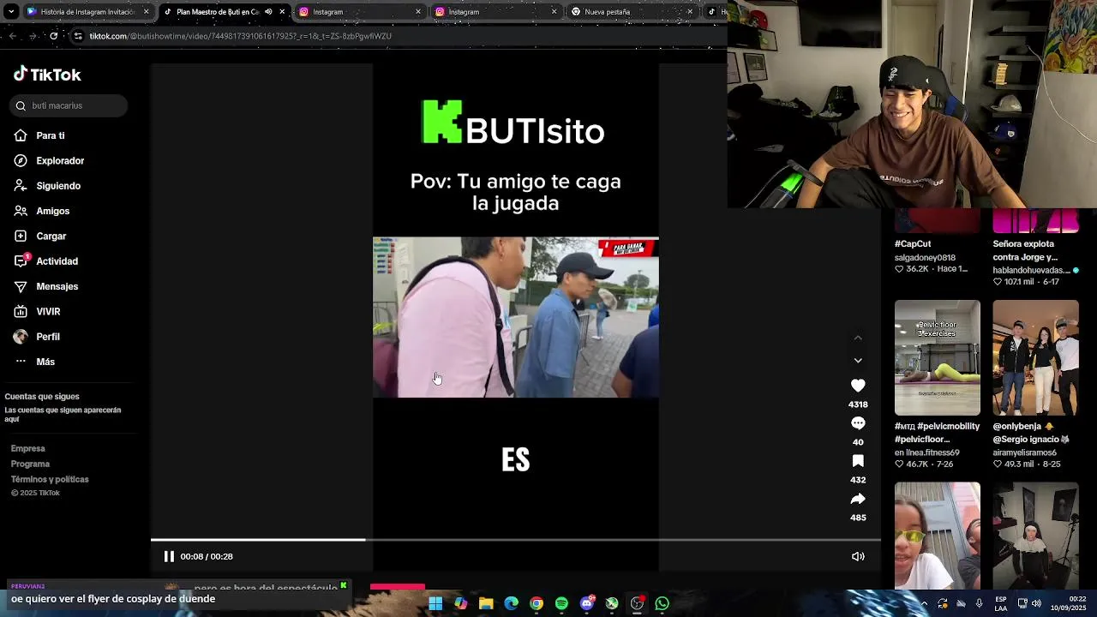
Task: Click the search field with buti macarius
Action: coord(69,105)
